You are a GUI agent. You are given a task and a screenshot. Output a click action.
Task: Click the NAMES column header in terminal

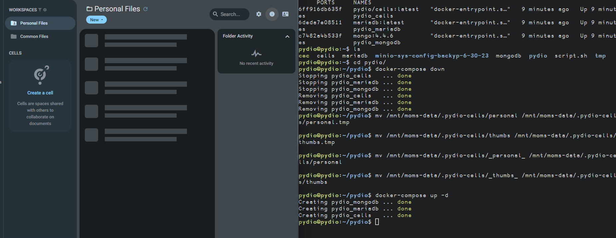click(362, 3)
